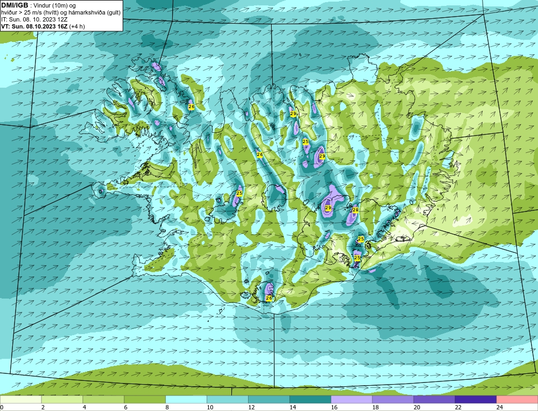This screenshot has height=411, width=538.
Task: Click the 20–22 m/s violet legend swatch
Action: tap(434, 399)
